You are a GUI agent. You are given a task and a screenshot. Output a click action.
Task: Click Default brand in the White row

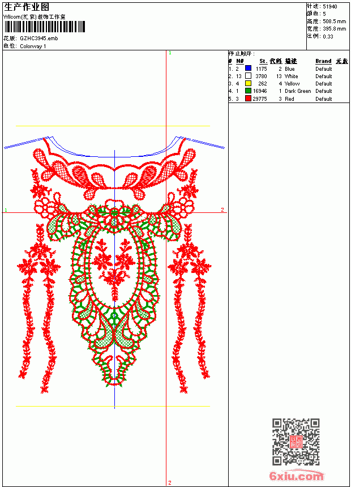[x=324, y=76]
